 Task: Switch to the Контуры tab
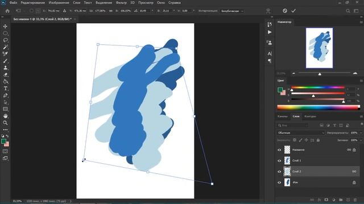coord(310,117)
